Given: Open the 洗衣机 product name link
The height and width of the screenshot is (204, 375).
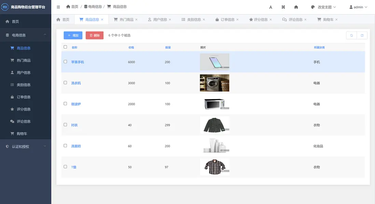Looking at the screenshot, I should tap(76, 83).
